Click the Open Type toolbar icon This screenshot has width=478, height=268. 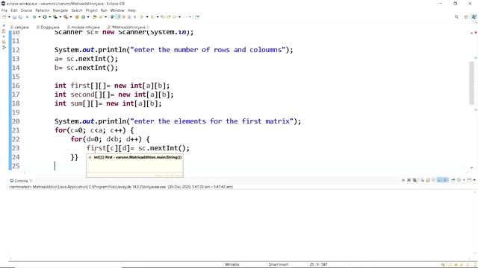[94, 17]
